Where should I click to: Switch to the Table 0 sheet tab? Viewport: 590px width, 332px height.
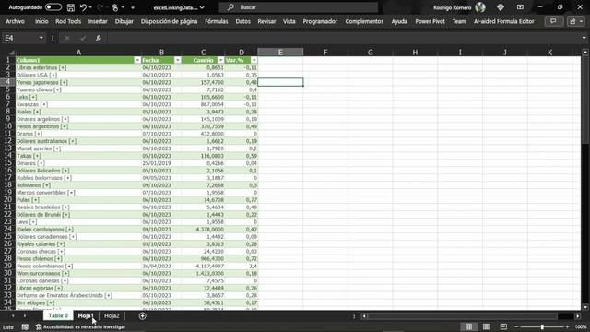58,315
